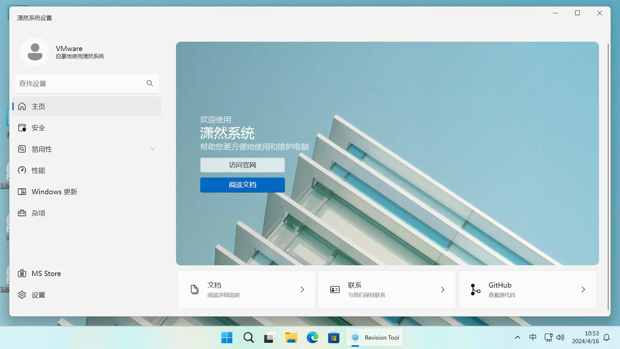Image resolution: width=620 pixels, height=349 pixels.
Task: Select the 易用性 menu item
Action: tap(42, 149)
